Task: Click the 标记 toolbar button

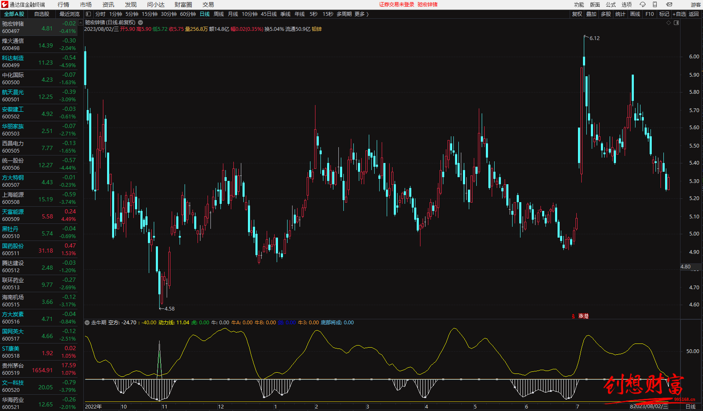Action: pyautogui.click(x=664, y=14)
